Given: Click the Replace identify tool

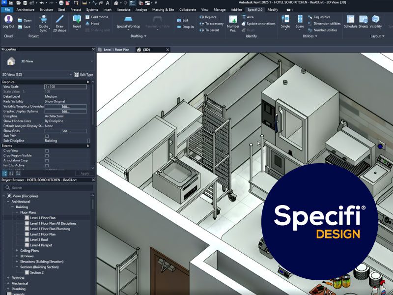Looking at the screenshot, I should (208, 17).
